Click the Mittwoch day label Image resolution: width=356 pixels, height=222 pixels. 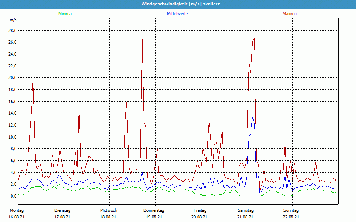pos(109,210)
